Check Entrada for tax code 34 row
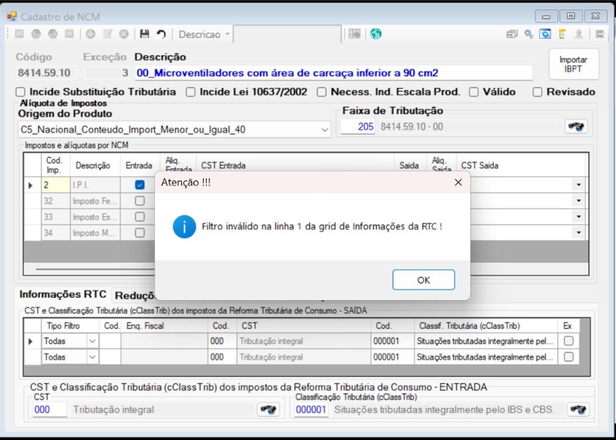The width and height of the screenshot is (616, 440). click(x=139, y=233)
